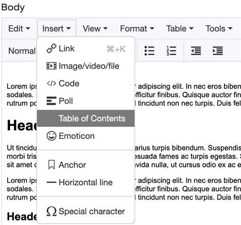Click the decrease indent icon

point(196,51)
